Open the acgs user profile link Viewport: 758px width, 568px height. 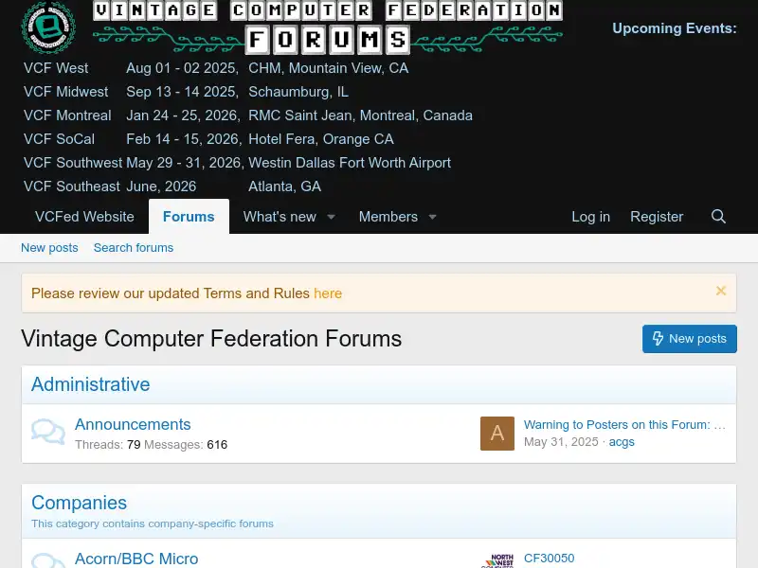click(x=622, y=442)
